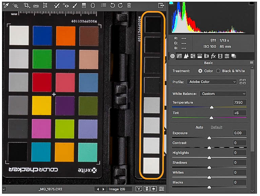Viewport: 260px width, 196px height.
Task: Select the Graduated Filter tool
Action: pos(84,5)
